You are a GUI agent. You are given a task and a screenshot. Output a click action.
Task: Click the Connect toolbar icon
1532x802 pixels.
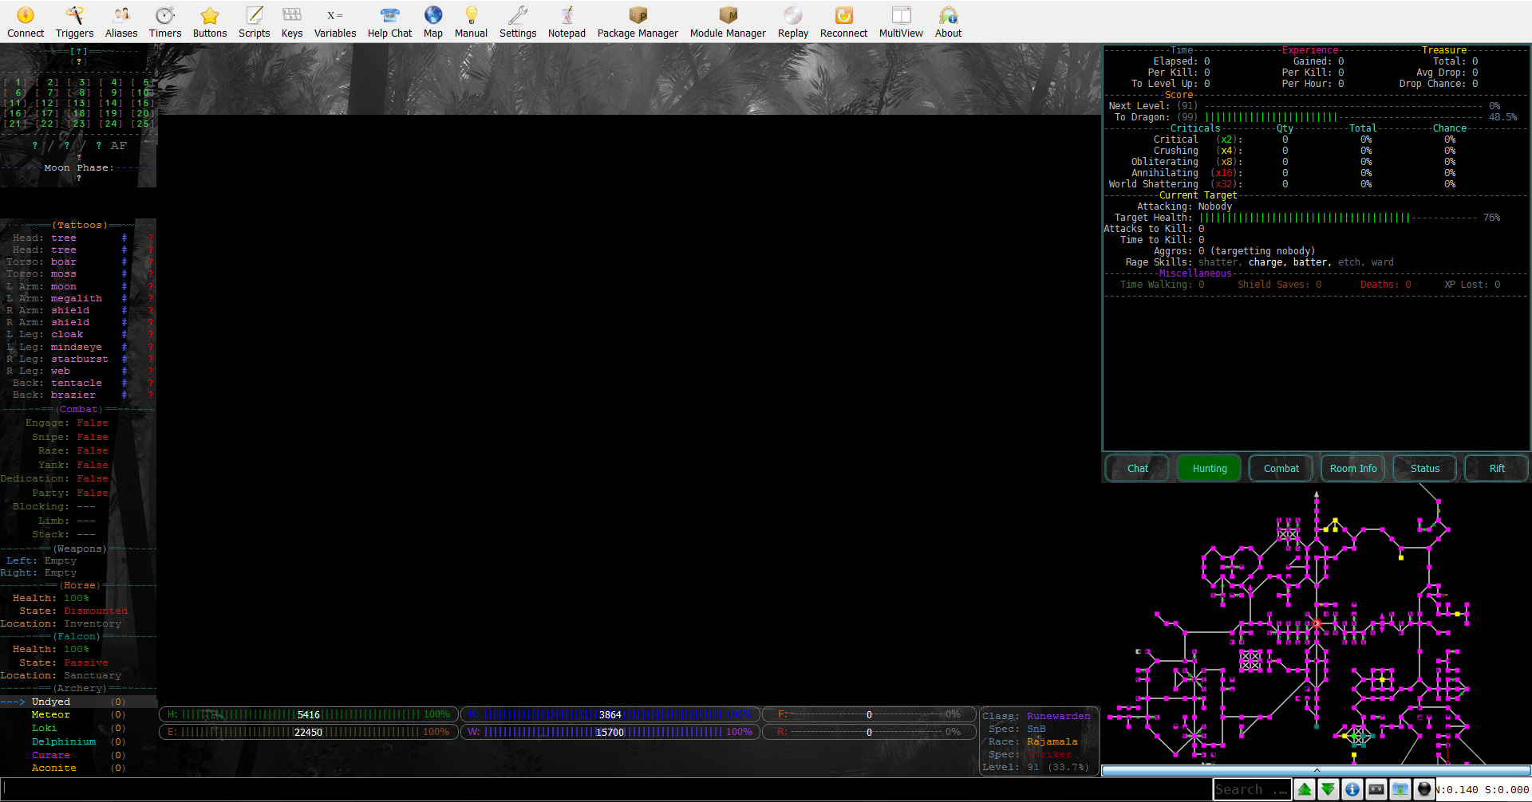pyautogui.click(x=26, y=22)
